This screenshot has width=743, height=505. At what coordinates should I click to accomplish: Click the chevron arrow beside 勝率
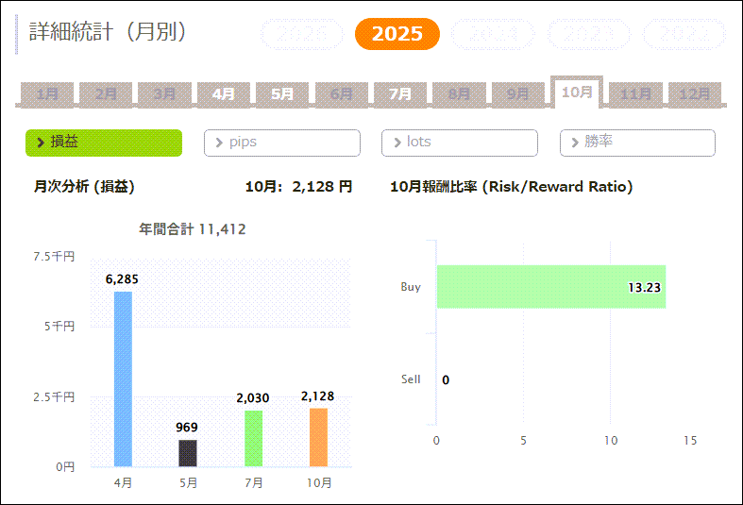(575, 143)
